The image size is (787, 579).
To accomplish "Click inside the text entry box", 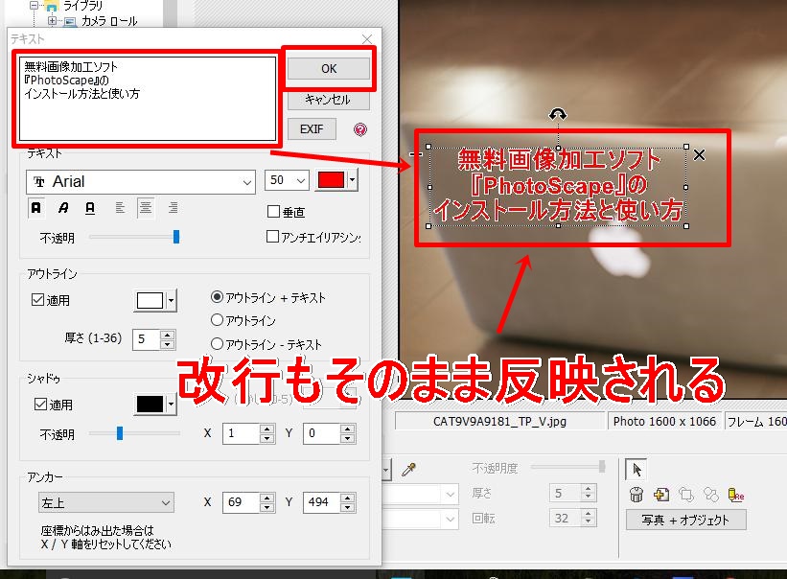I will coord(148,99).
